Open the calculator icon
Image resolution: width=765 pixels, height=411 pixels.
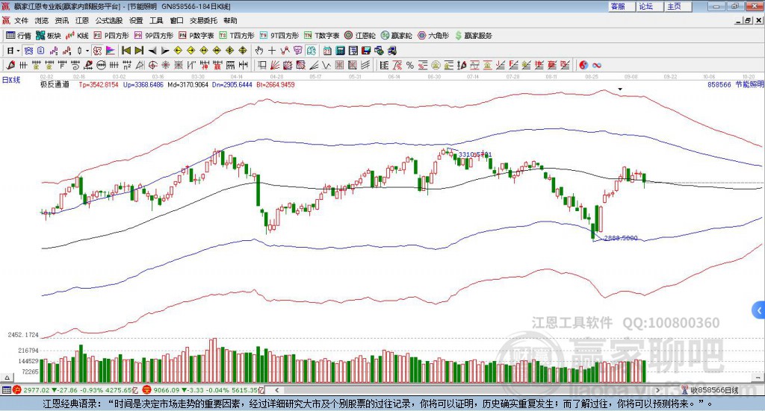340,51
